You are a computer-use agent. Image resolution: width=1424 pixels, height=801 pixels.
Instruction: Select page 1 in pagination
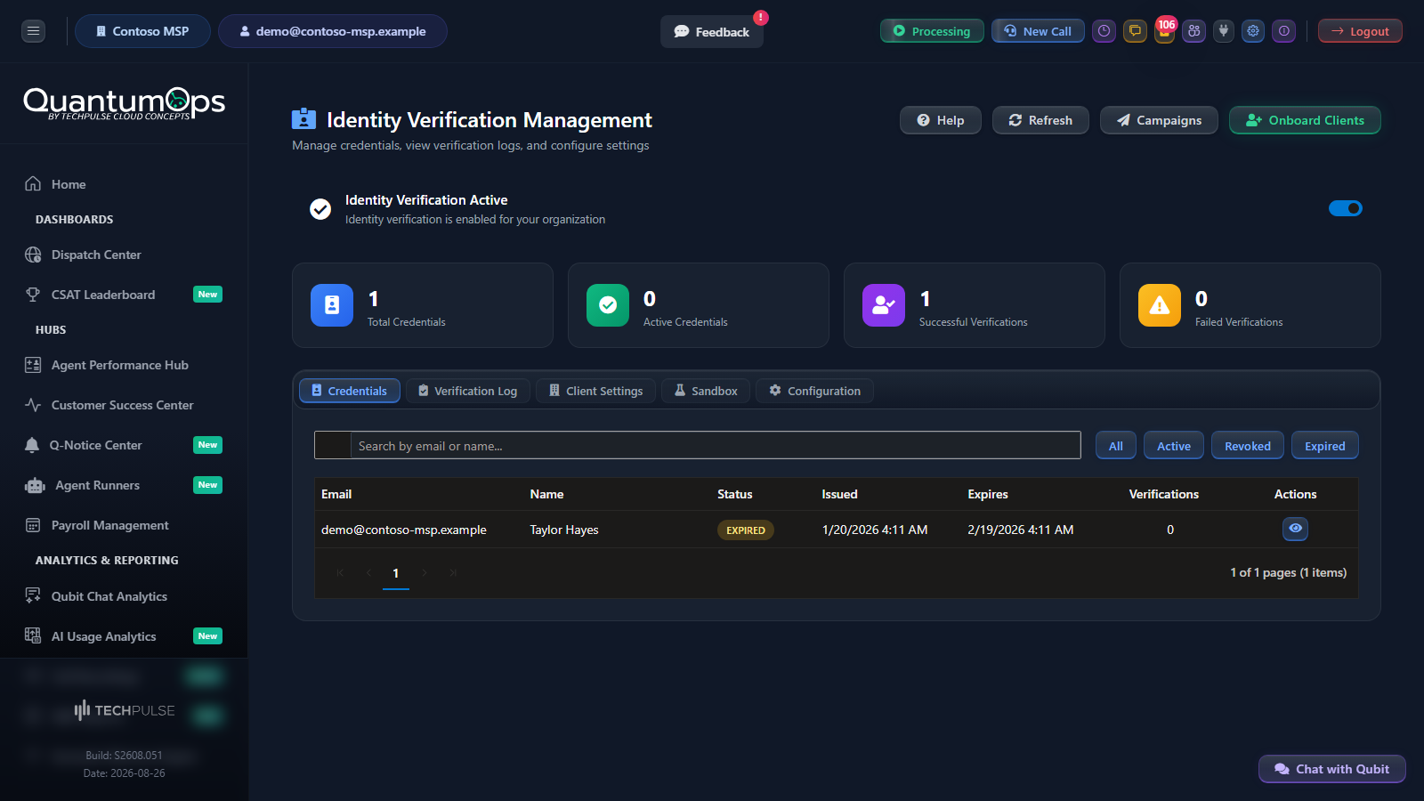coord(396,573)
